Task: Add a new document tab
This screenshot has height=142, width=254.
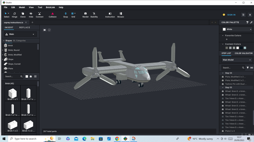Action: point(32,22)
